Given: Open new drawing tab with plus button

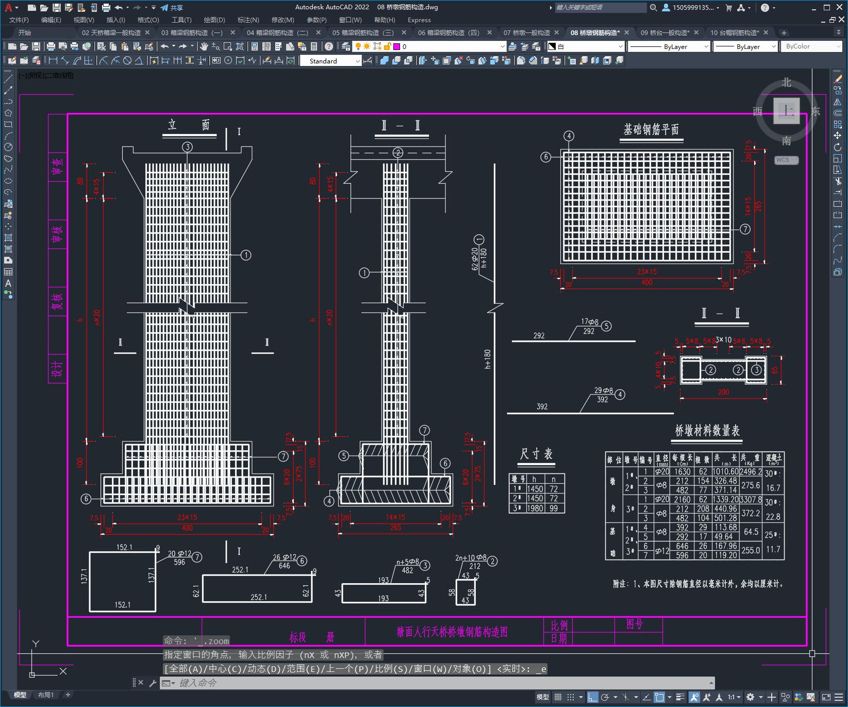Looking at the screenshot, I should point(784,32).
